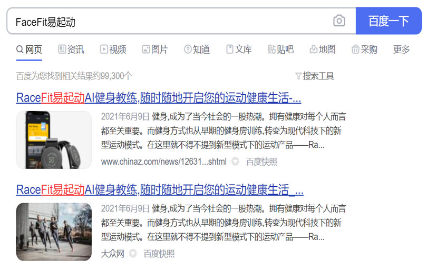Image resolution: width=427 pixels, height=271 pixels.
Task: Click the smartwatch product thumbnail
Action: pos(54,140)
